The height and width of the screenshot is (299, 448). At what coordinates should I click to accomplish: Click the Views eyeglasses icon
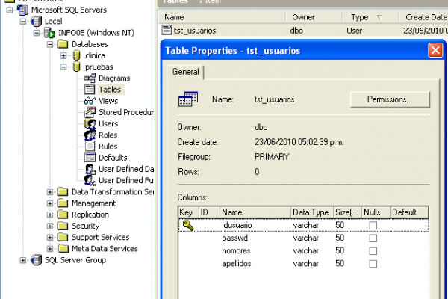click(90, 101)
